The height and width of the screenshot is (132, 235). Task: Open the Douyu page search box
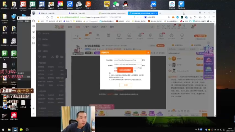tap(145, 27)
